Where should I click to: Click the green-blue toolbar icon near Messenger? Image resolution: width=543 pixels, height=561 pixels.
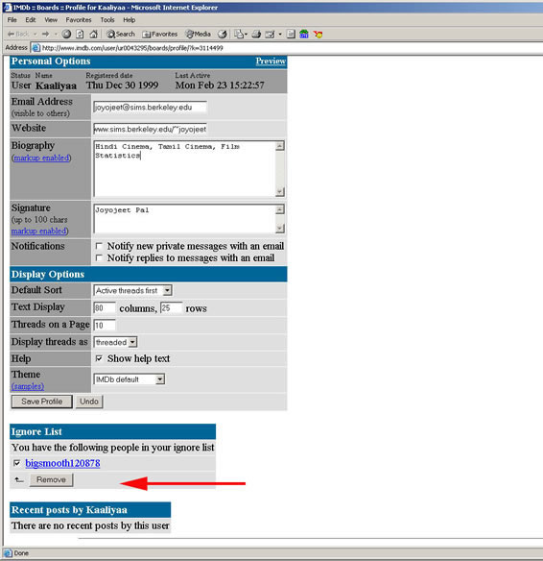point(304,34)
